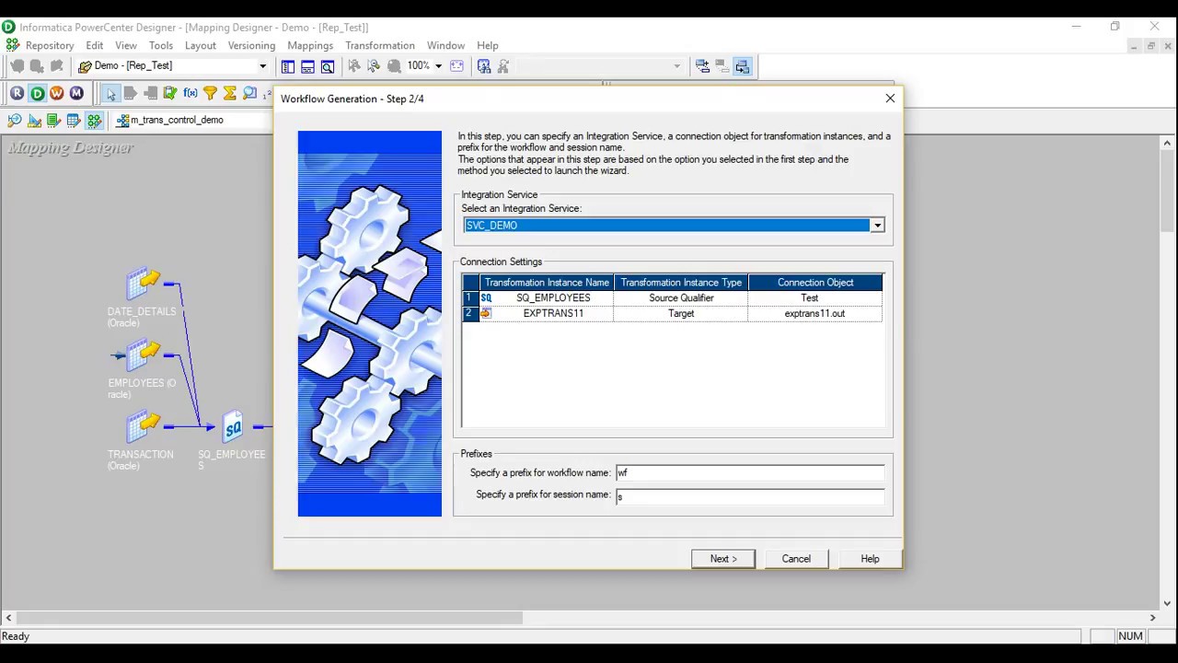Open the Repository menu
This screenshot has width=1178, height=663.
50,45
